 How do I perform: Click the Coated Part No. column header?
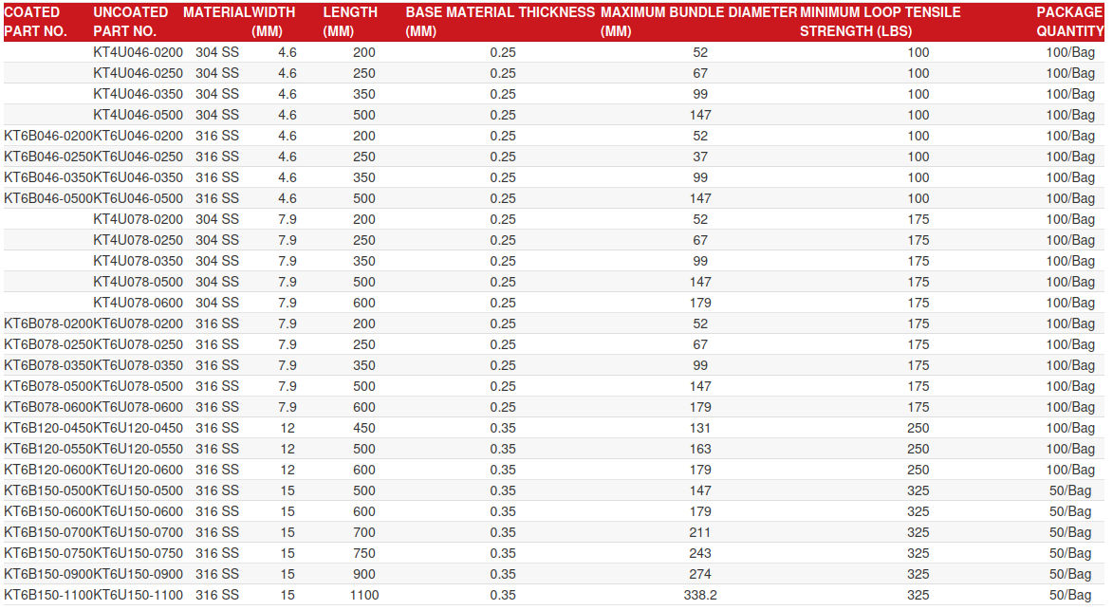pos(36,22)
